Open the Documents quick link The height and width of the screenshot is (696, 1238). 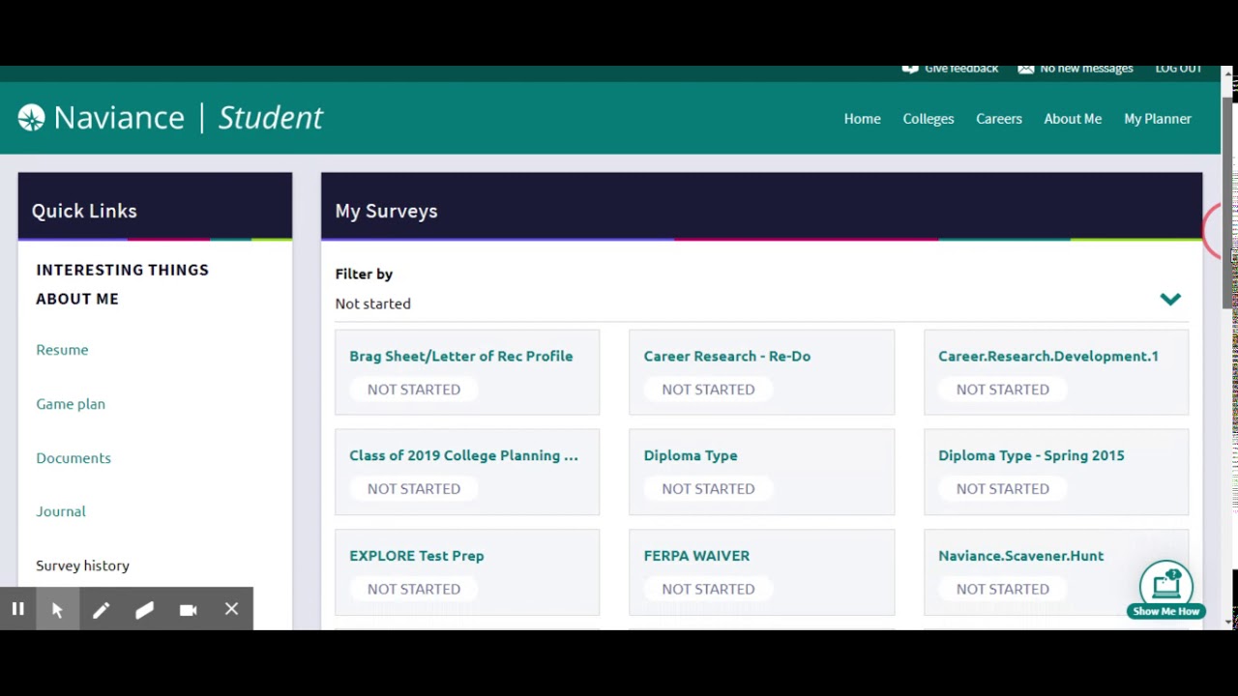point(74,458)
